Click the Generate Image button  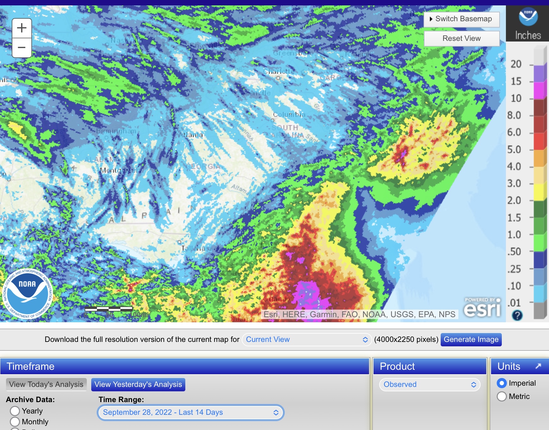coord(471,340)
